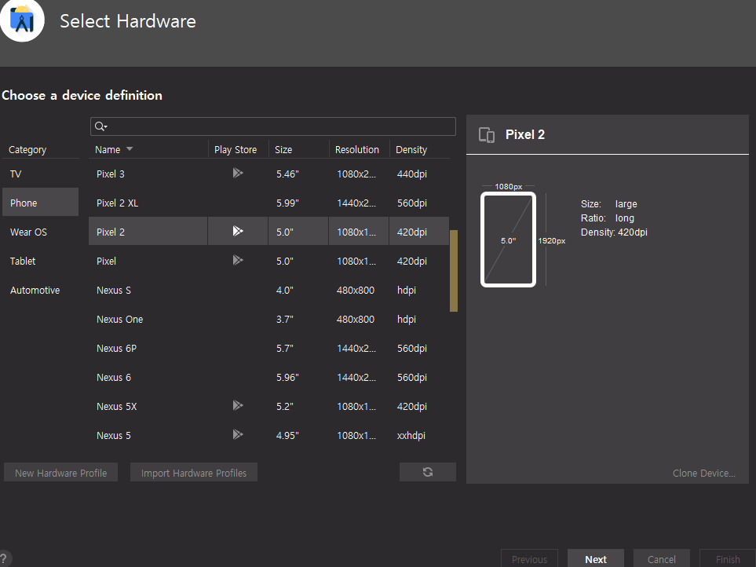Sort devices by the Name column arrow

pos(130,149)
